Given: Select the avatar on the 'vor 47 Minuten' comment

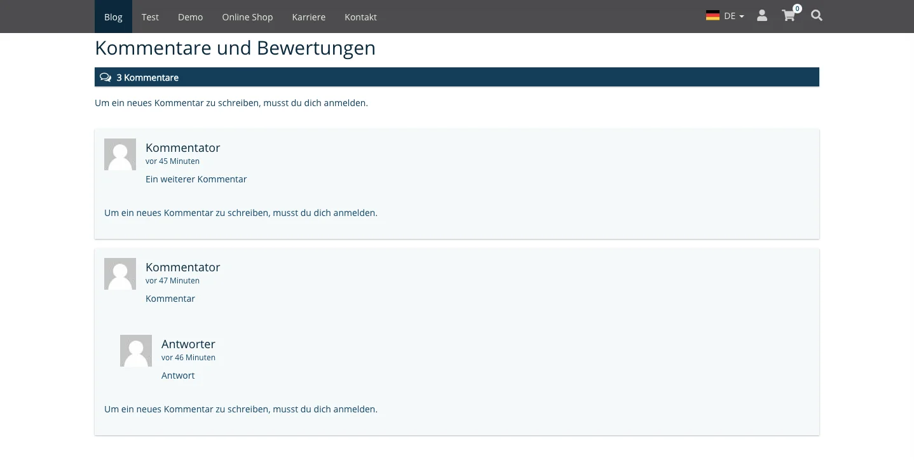Looking at the screenshot, I should pos(120,273).
